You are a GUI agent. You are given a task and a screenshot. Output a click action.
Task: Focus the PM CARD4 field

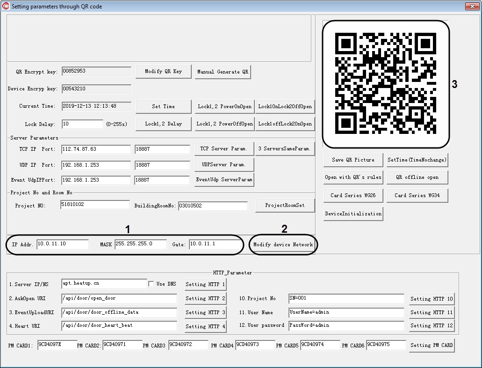point(255,345)
